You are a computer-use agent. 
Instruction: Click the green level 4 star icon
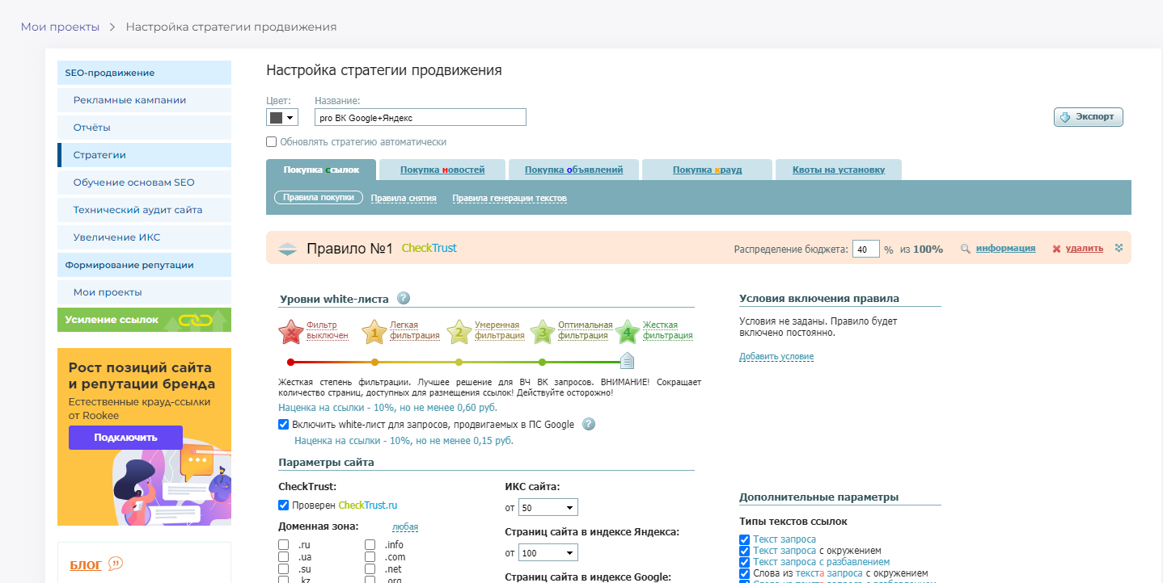[627, 331]
